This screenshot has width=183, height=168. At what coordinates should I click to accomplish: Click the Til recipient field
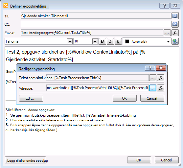point(96,15)
